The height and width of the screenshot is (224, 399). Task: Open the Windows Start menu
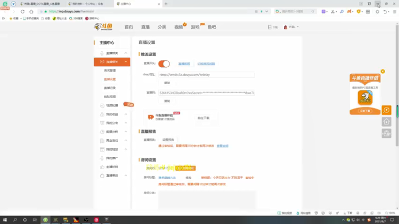click(5, 220)
